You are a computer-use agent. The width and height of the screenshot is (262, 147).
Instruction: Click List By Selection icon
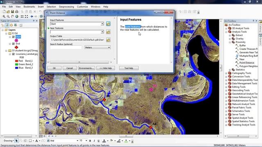[x=16, y=25]
